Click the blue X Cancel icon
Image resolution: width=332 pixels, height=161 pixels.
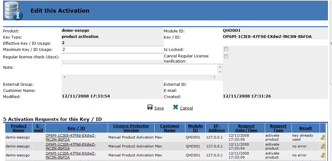coord(176,107)
